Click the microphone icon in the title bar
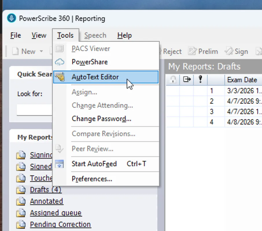The height and width of the screenshot is (231, 262). [11, 18]
